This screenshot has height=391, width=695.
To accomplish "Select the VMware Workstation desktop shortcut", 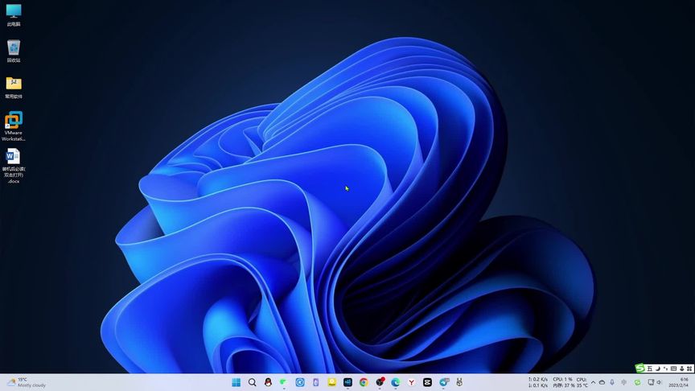I will (x=14, y=126).
